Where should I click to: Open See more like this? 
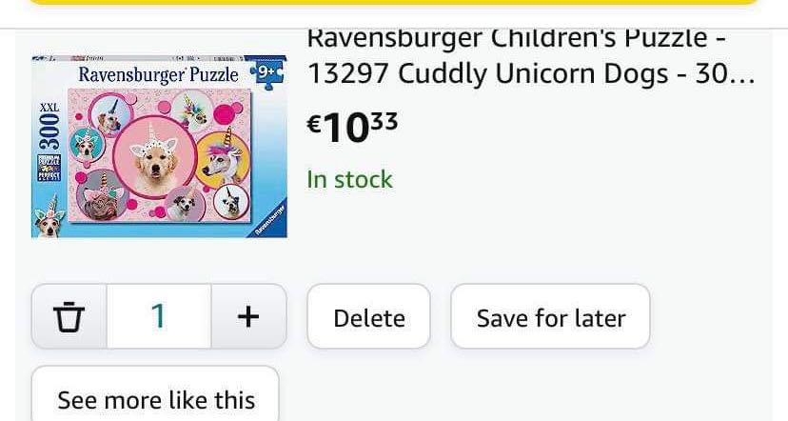pos(156,399)
